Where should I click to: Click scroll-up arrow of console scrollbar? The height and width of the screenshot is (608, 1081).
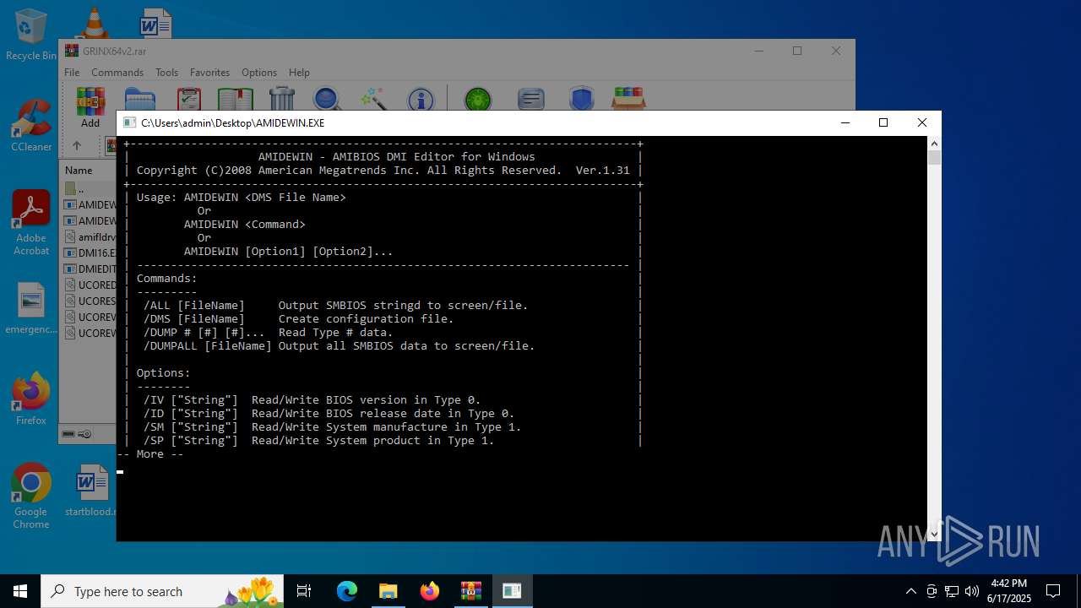[x=934, y=144]
